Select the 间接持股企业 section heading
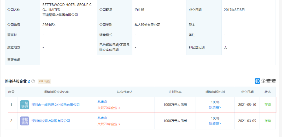The width and height of the screenshot is (282, 137). pyautogui.click(x=16, y=81)
